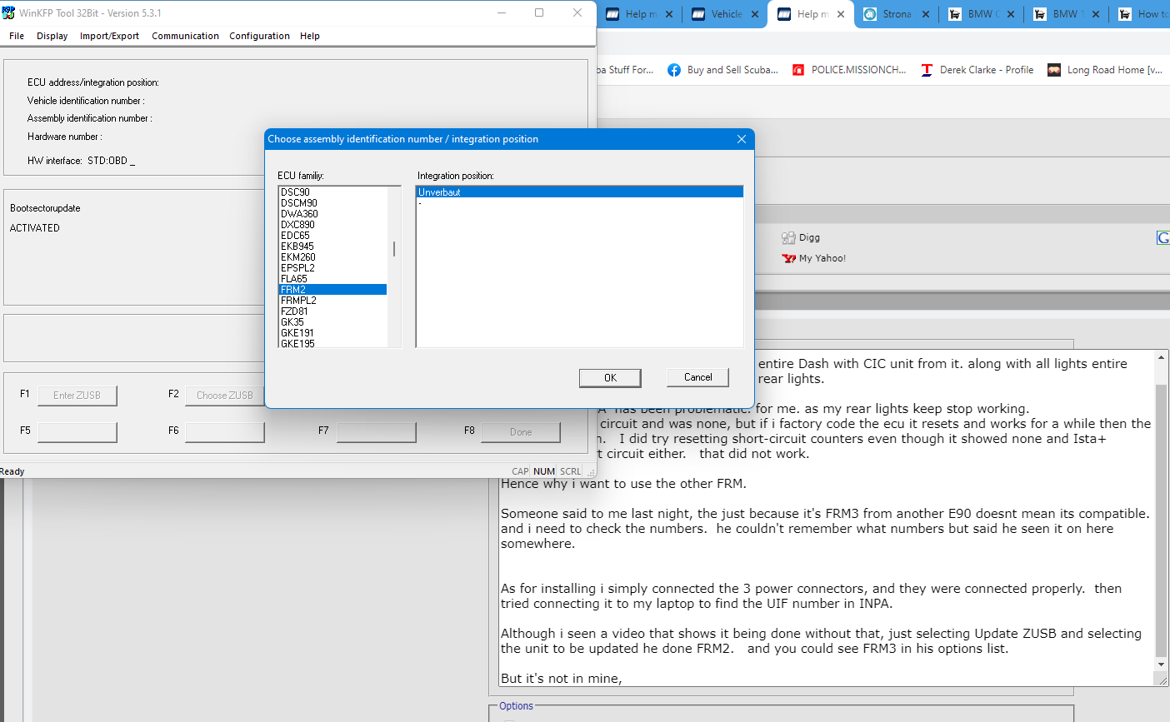Click the blank button beside F7
The width and height of the screenshot is (1170, 722).
pyautogui.click(x=376, y=432)
